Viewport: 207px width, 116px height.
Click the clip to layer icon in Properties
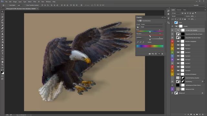tap(149, 54)
